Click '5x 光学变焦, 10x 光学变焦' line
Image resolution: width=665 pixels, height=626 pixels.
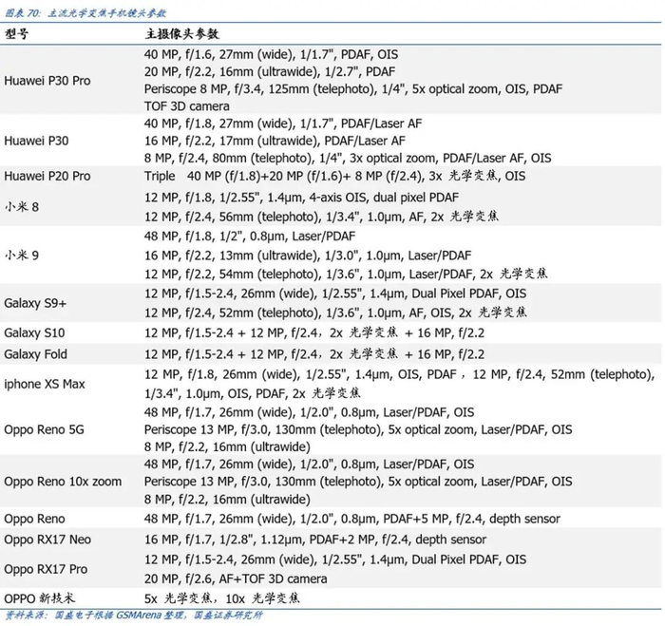click(221, 598)
